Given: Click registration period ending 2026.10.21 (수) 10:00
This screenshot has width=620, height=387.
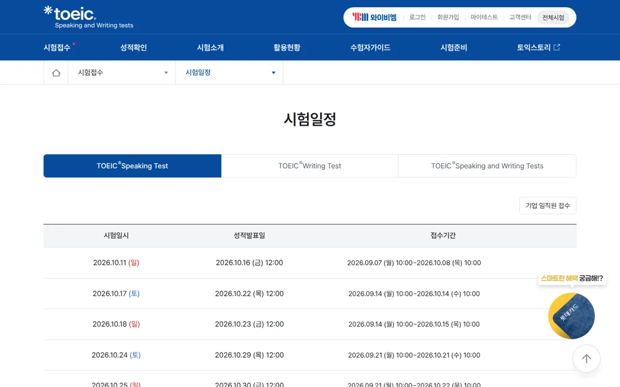Looking at the screenshot, I should pos(414,355).
